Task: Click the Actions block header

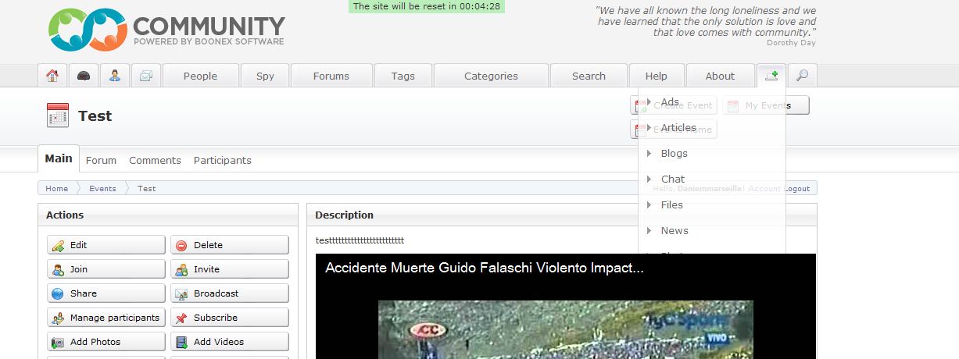Action: (168, 215)
